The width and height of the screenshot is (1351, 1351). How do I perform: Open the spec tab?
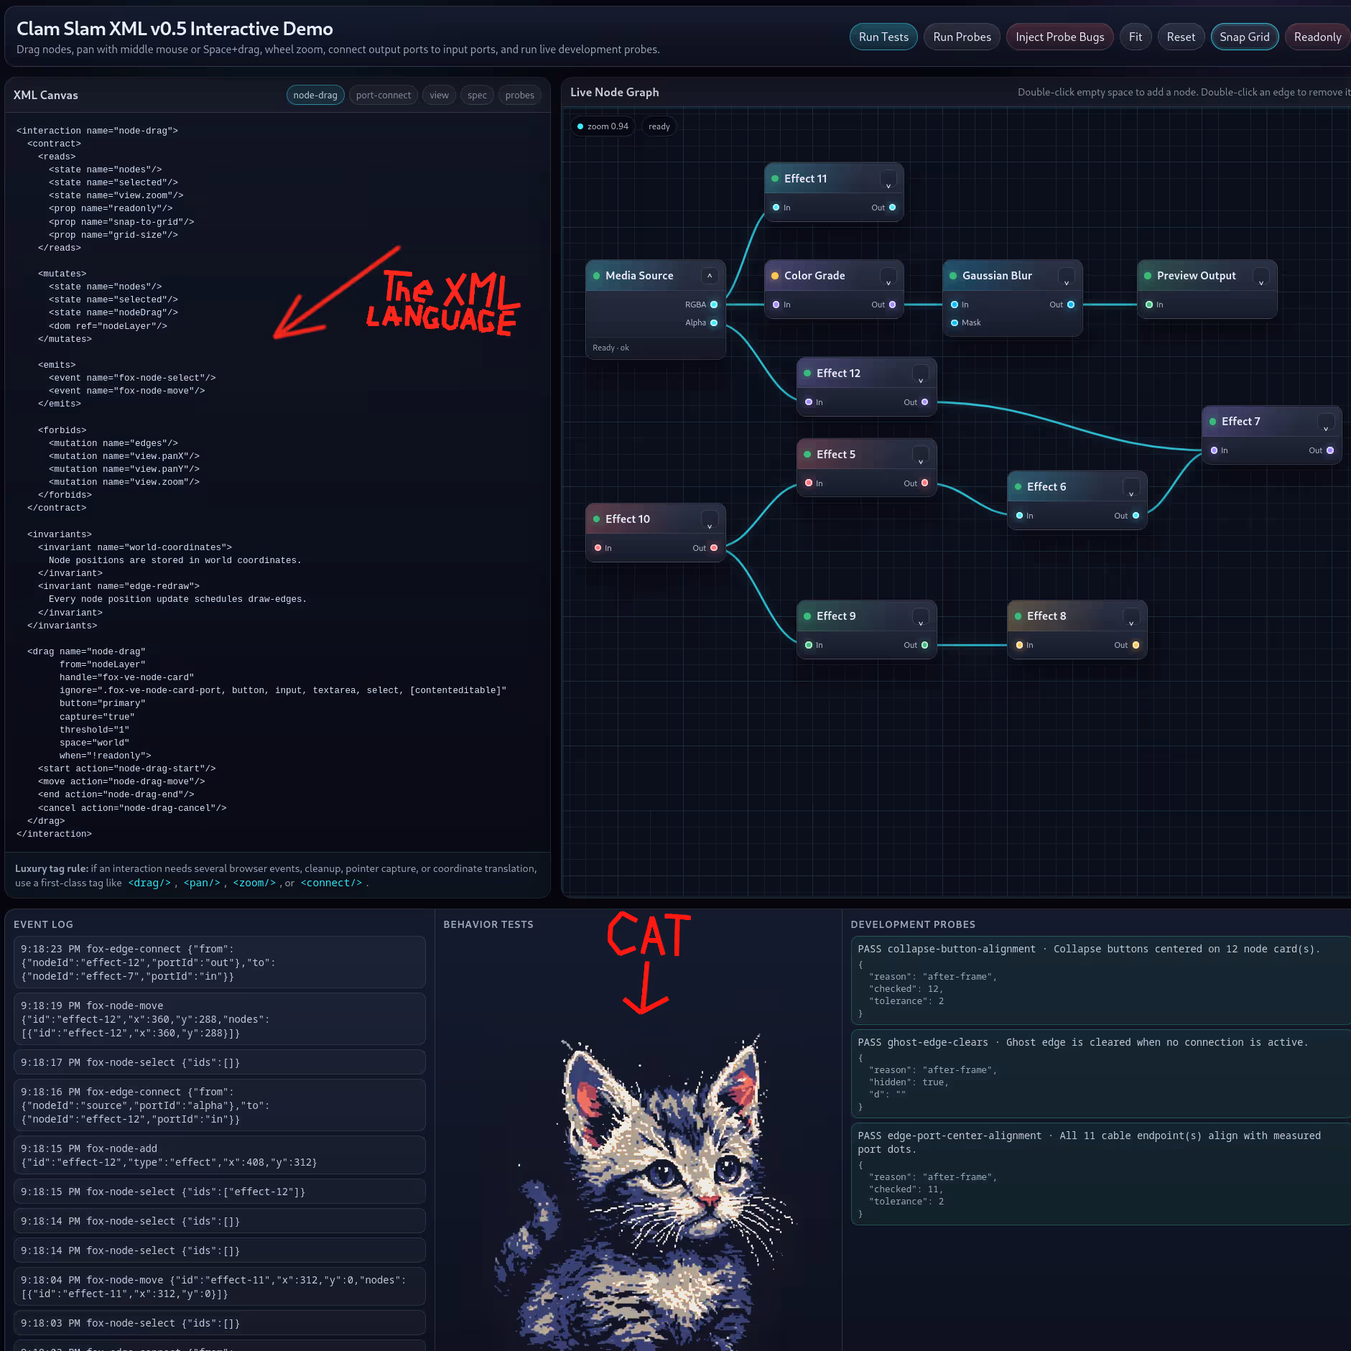coord(477,95)
